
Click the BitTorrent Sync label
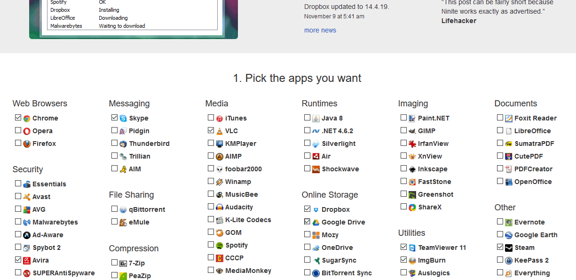click(347, 273)
